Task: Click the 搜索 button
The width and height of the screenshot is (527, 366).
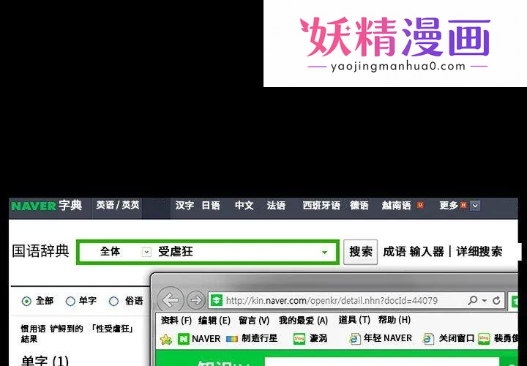Action: [360, 252]
